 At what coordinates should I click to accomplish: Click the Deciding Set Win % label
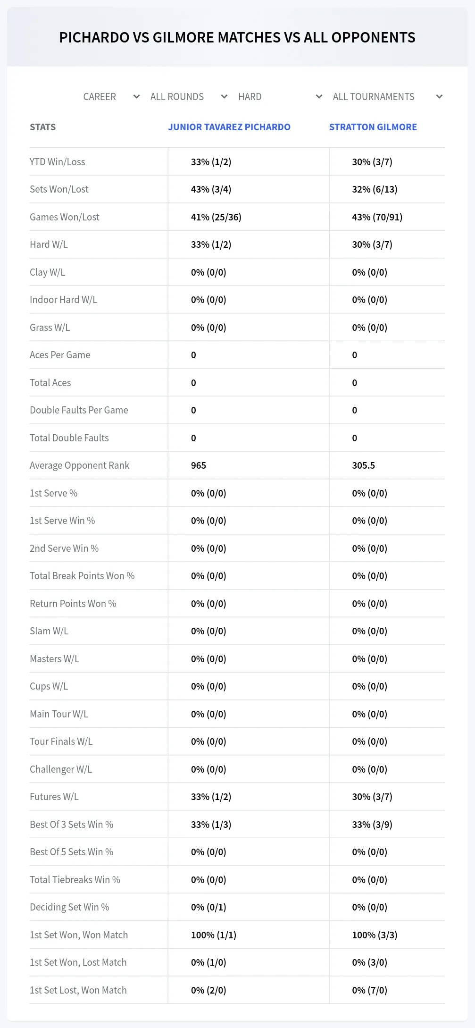coord(69,907)
